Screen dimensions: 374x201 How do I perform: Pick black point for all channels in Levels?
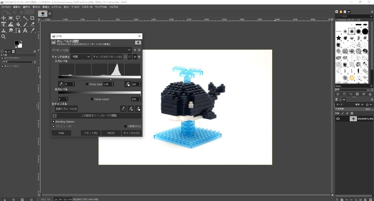click(x=124, y=108)
